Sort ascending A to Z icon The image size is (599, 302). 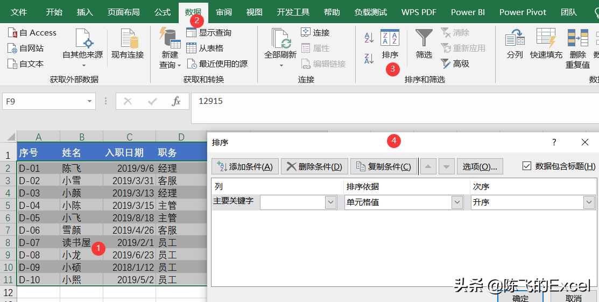[369, 38]
